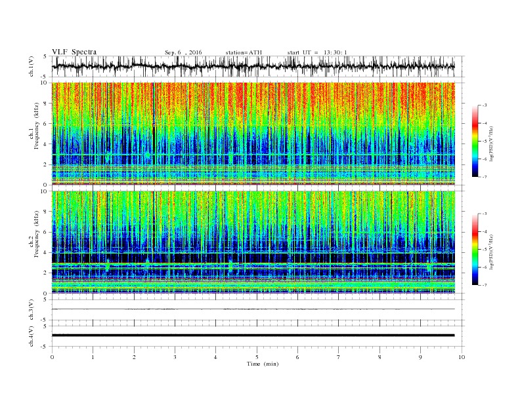This screenshot has height=401, width=520.
Task: Click the "VLF Spectra" plot title
Action: pos(74,52)
